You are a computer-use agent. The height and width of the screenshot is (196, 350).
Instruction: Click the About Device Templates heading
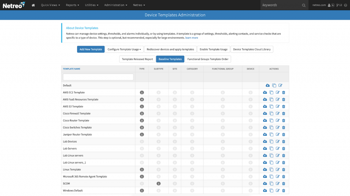pyautogui.click(x=82, y=28)
